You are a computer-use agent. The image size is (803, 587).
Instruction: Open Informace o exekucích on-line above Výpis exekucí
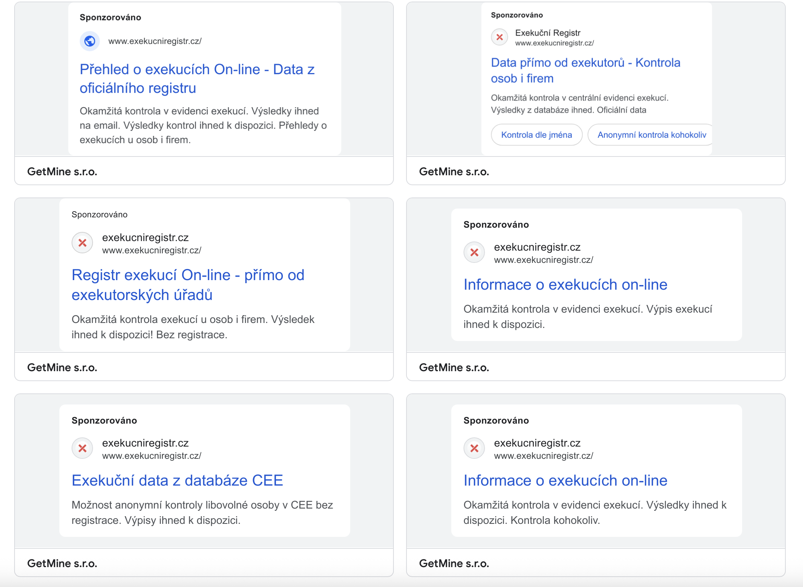pos(565,285)
